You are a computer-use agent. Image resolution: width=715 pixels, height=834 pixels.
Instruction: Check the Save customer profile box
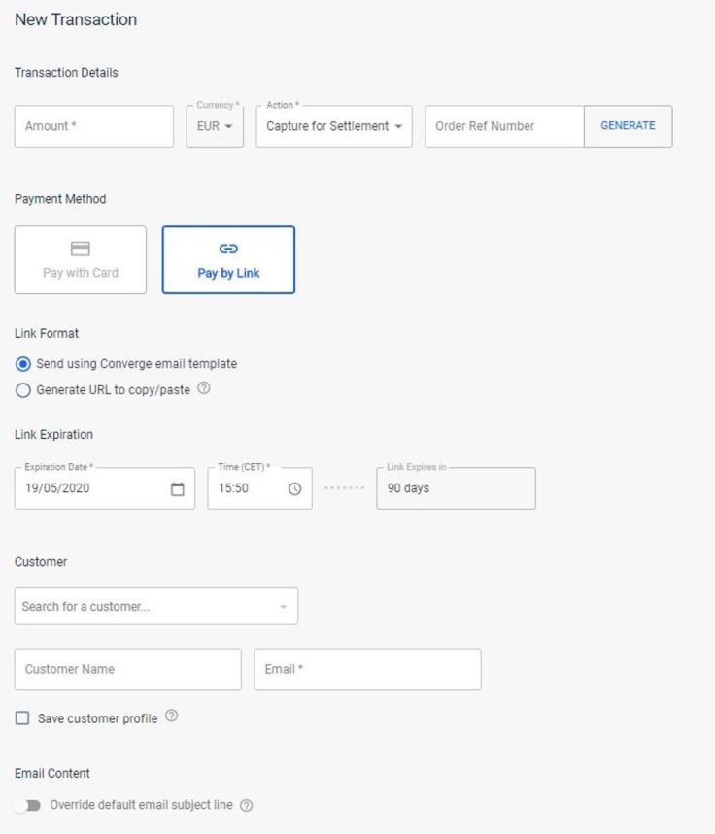click(x=22, y=718)
